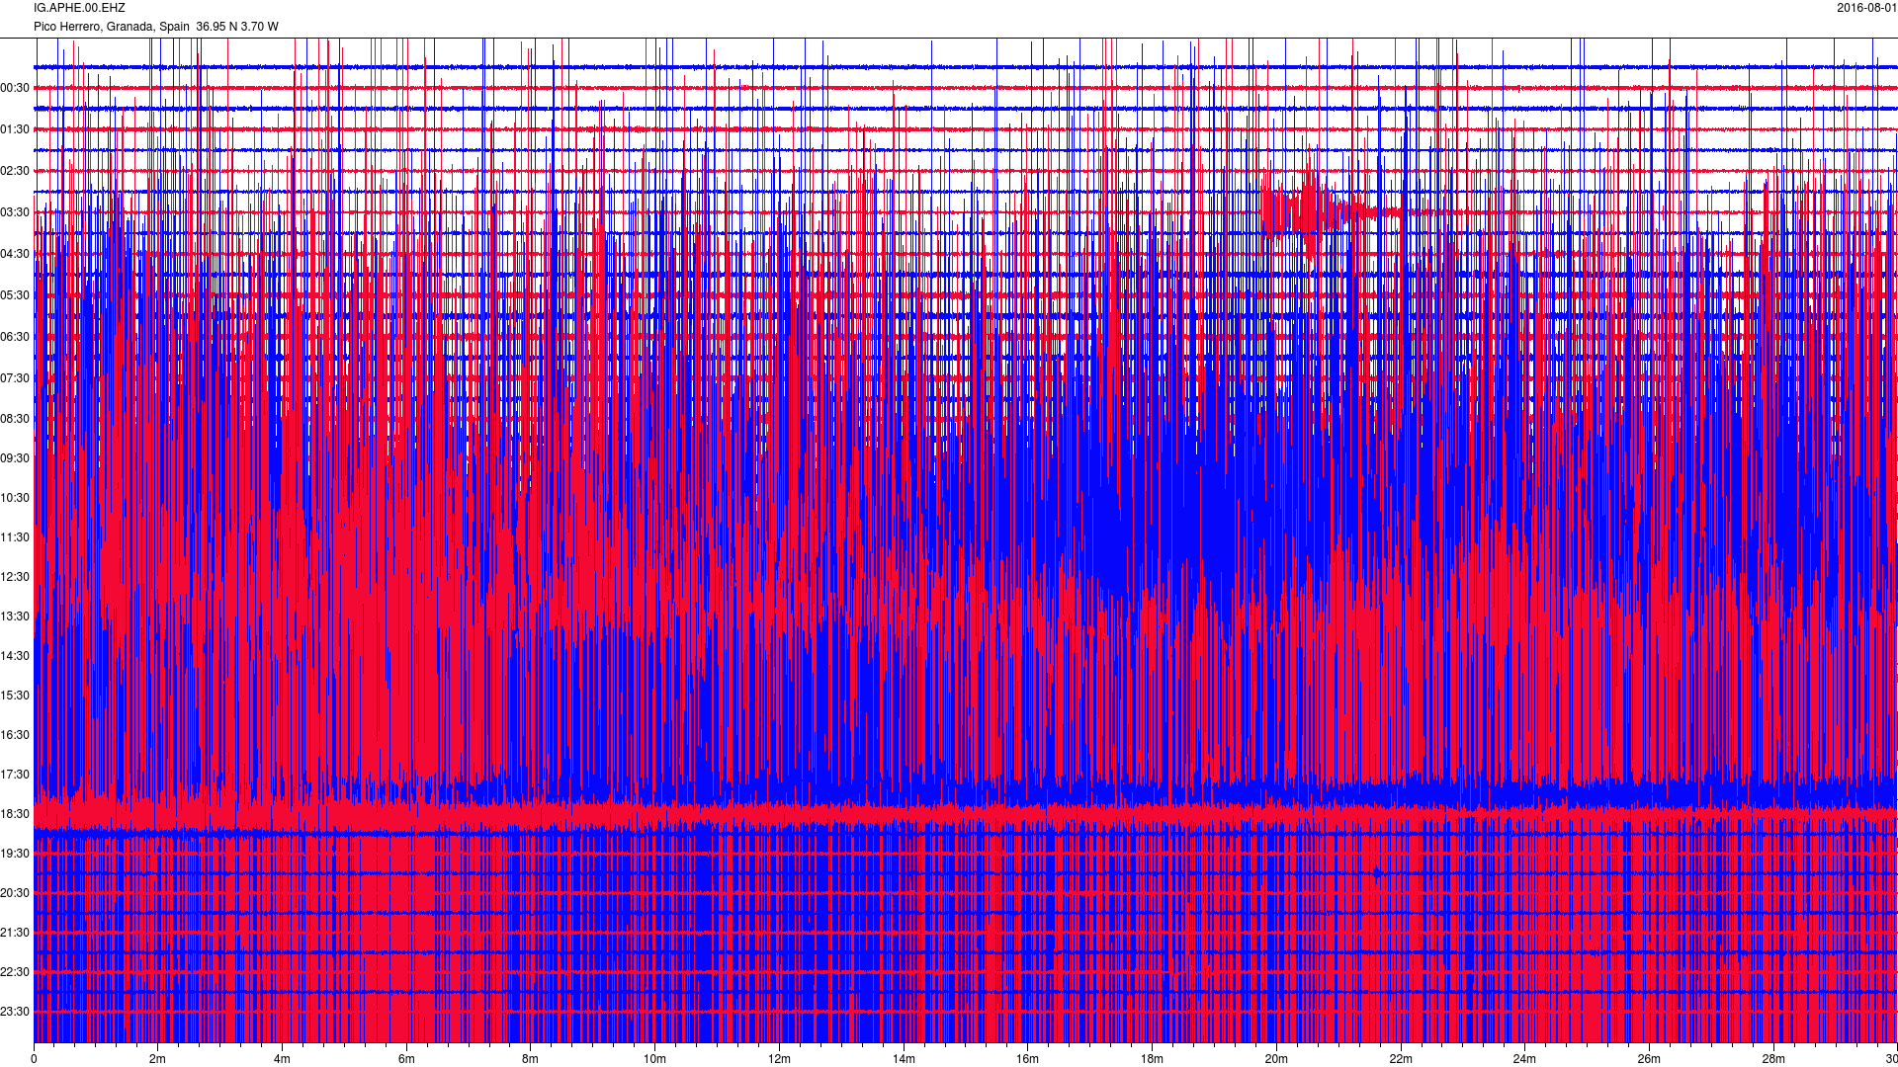Click the 02:30 time row label

(15, 171)
